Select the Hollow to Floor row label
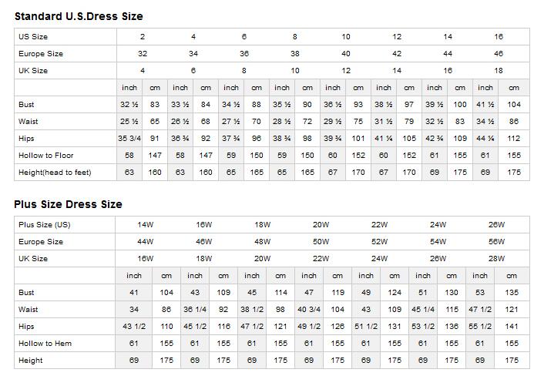The width and height of the screenshot is (534, 376). [x=46, y=156]
